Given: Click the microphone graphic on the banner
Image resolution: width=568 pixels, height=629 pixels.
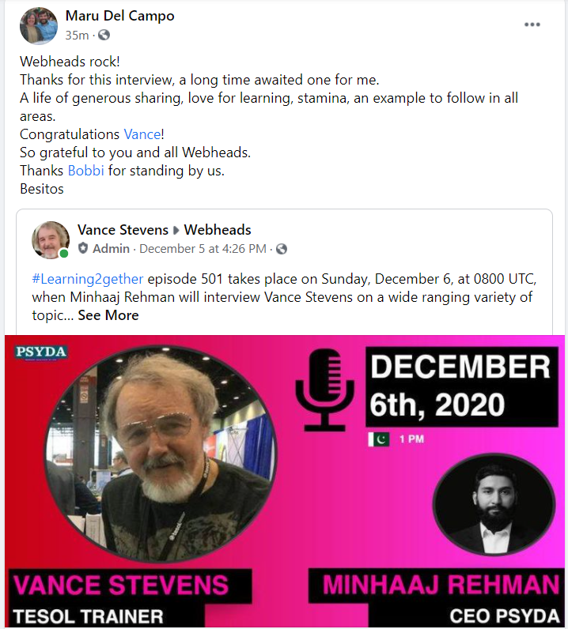Looking at the screenshot, I should click(324, 390).
